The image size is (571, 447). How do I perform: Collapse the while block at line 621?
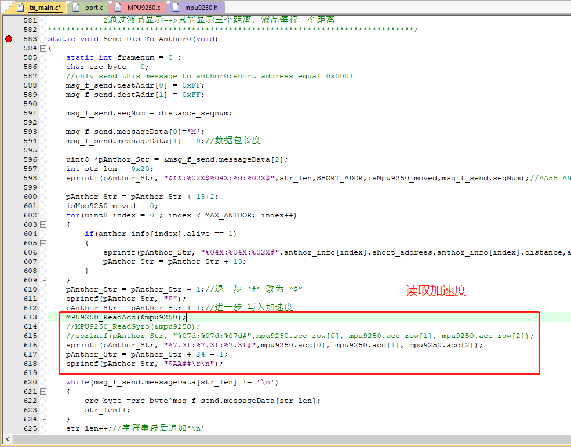43,391
